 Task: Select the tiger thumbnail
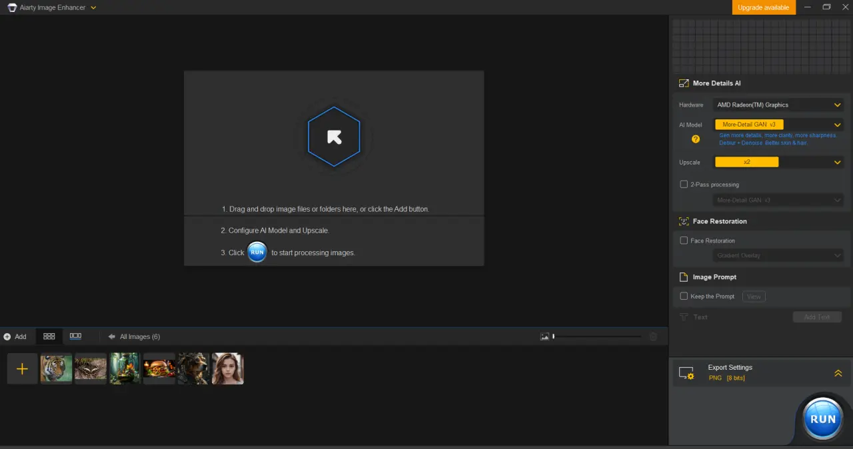[56, 368]
